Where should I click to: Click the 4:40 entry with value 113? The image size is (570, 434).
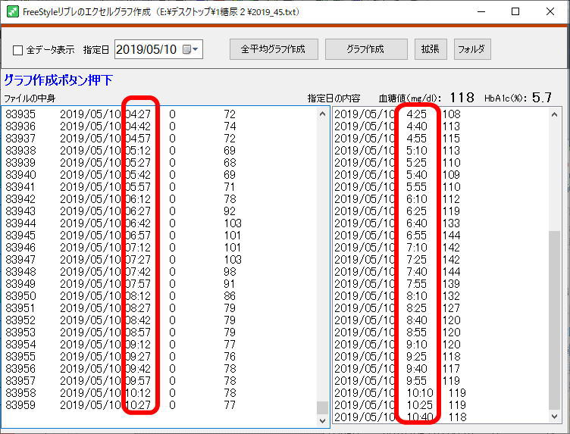(x=397, y=126)
